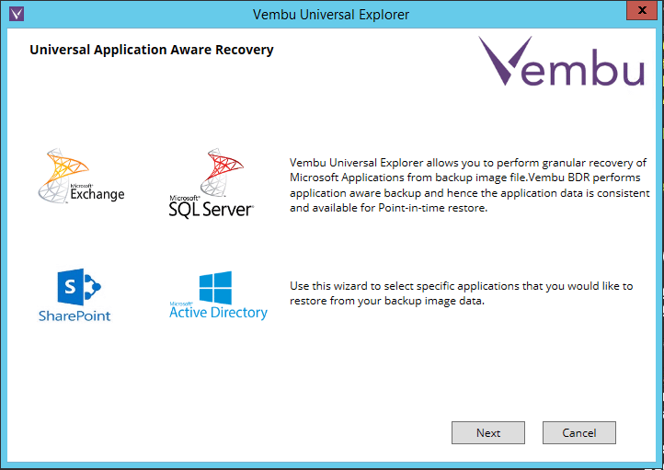Click the Vembu brand logo

point(562,61)
